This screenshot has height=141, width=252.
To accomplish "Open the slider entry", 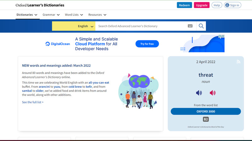I will (40, 91).
